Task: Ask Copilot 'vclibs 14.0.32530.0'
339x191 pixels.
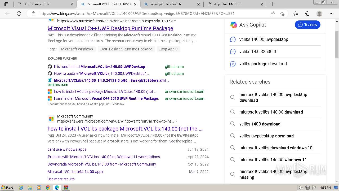Action: (275, 51)
